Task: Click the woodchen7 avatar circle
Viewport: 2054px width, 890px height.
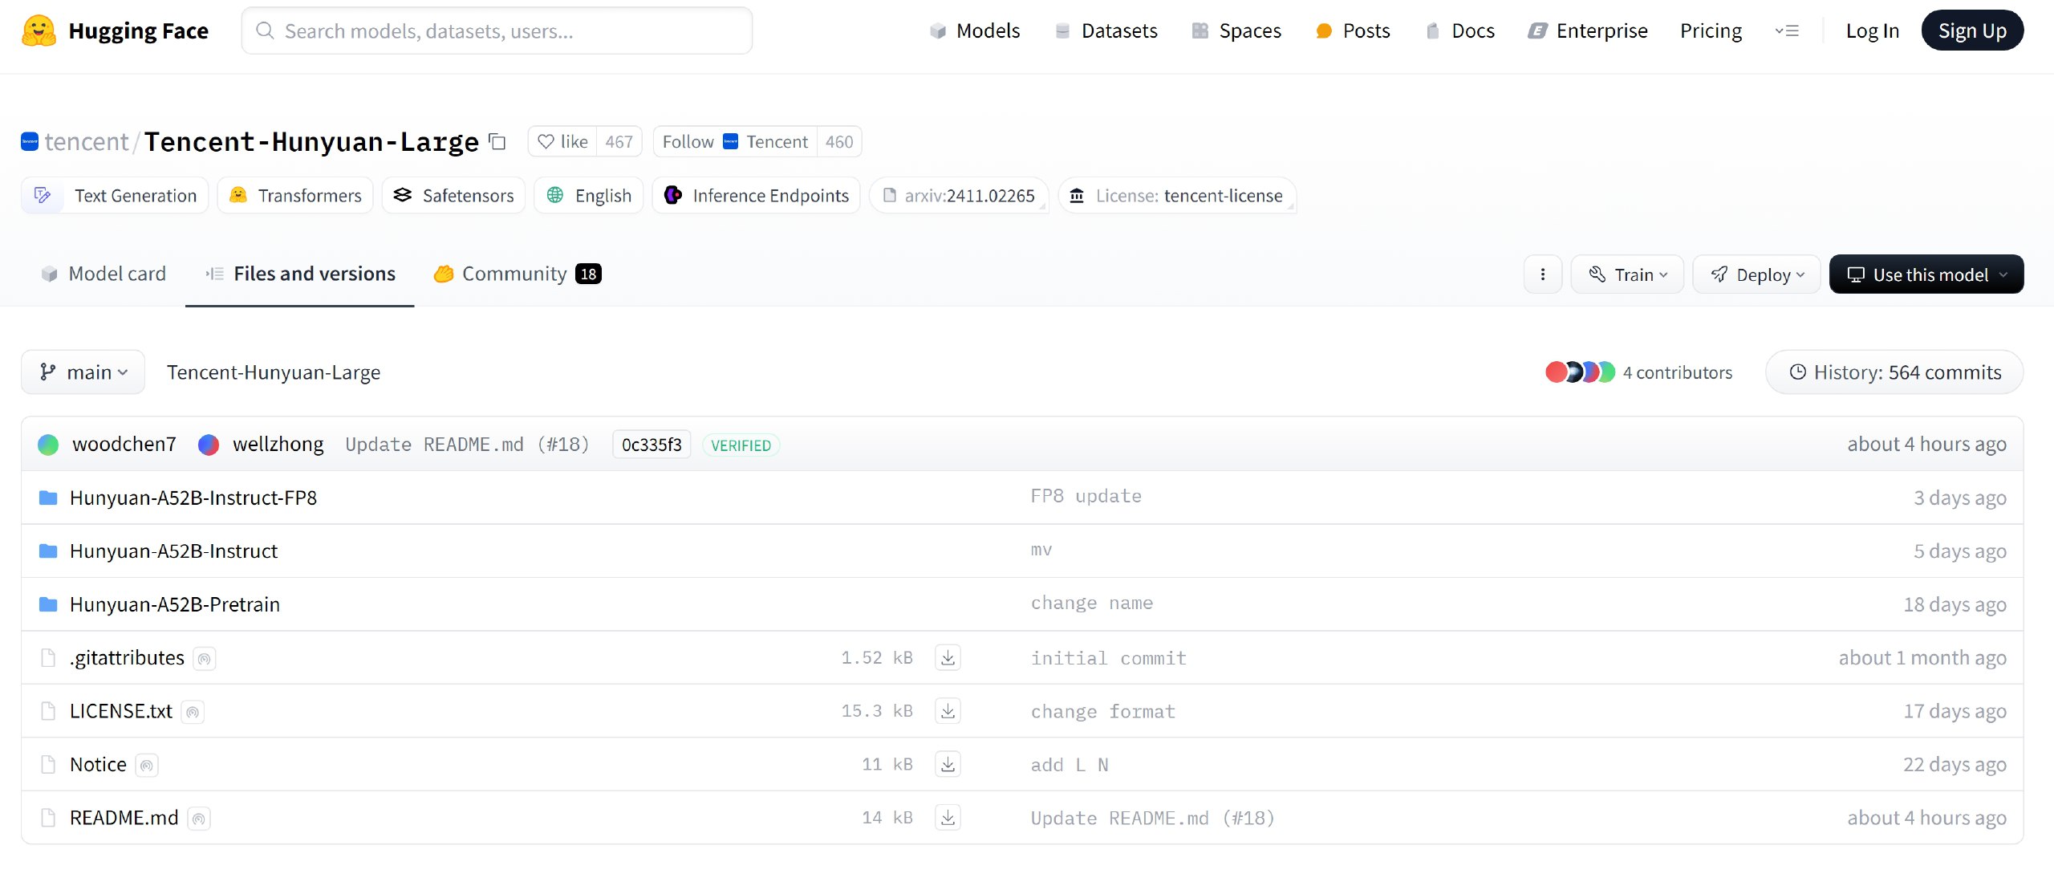Action: [48, 445]
